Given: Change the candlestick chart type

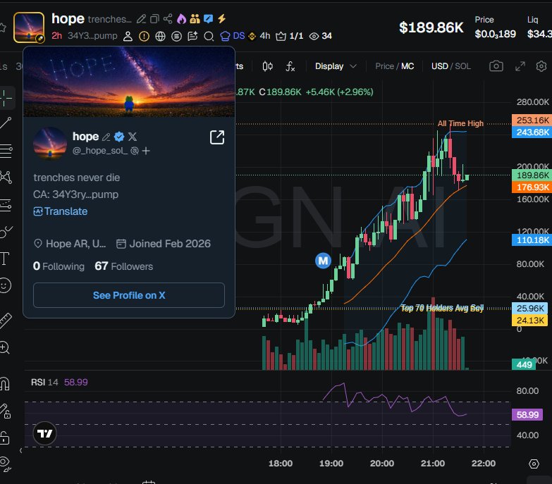Looking at the screenshot, I should [x=268, y=66].
